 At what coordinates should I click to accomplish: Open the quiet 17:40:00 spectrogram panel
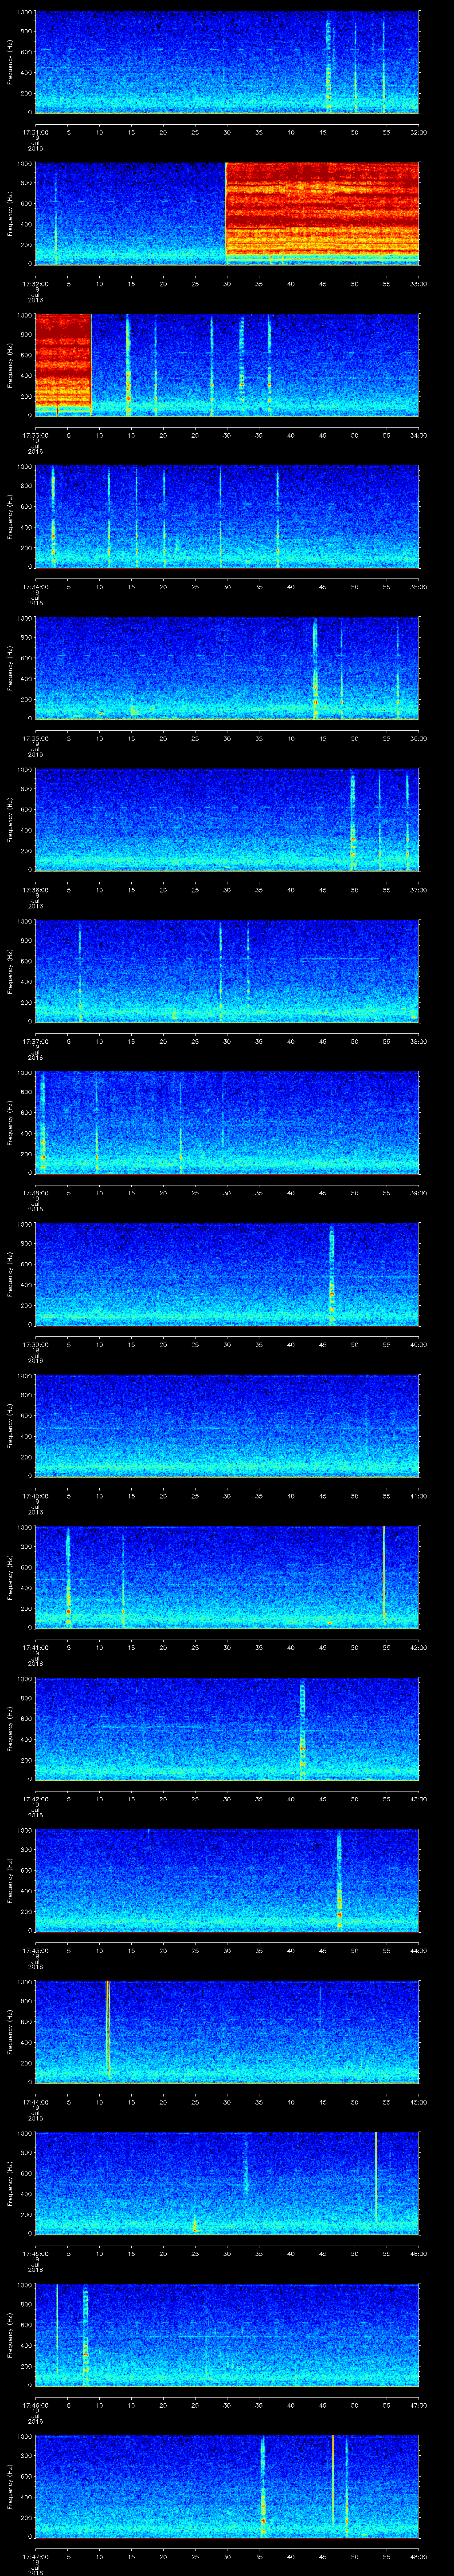(x=227, y=1425)
